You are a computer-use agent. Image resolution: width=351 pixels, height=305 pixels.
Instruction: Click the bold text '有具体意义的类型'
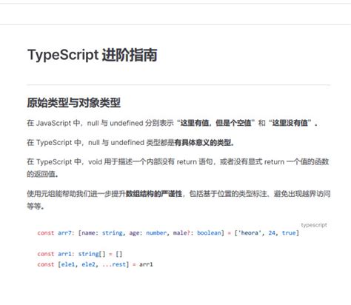(203, 142)
